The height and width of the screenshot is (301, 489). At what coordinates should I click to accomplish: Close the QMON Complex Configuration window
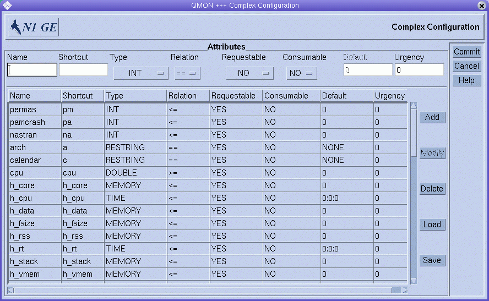pos(481,6)
